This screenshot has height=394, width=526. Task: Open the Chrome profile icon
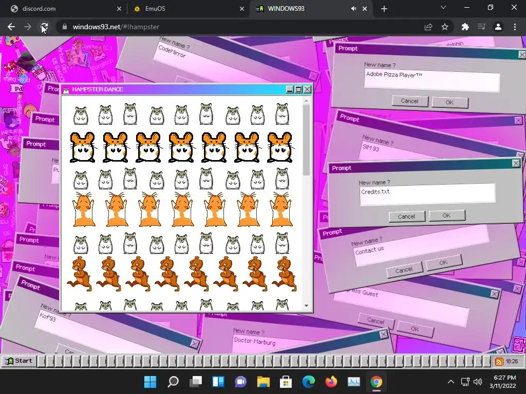[x=498, y=27]
